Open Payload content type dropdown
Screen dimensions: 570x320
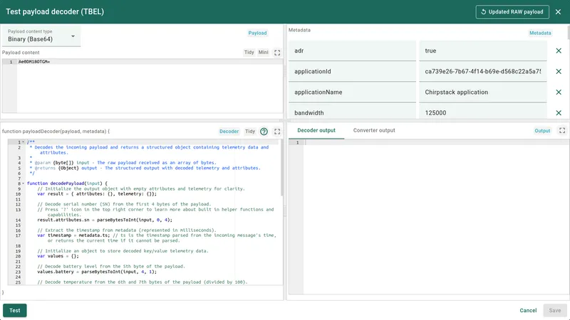pos(41,36)
